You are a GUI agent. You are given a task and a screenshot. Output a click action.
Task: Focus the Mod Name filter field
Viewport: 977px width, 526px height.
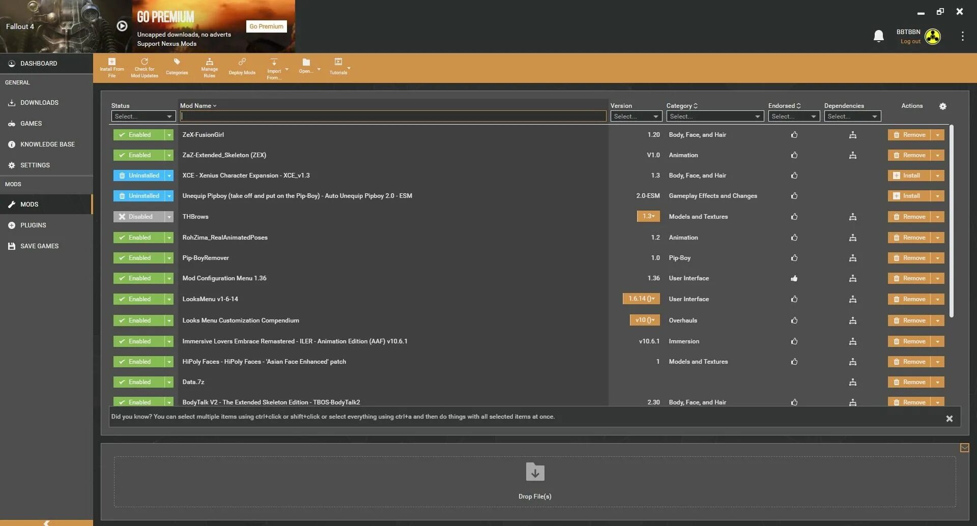click(x=393, y=116)
